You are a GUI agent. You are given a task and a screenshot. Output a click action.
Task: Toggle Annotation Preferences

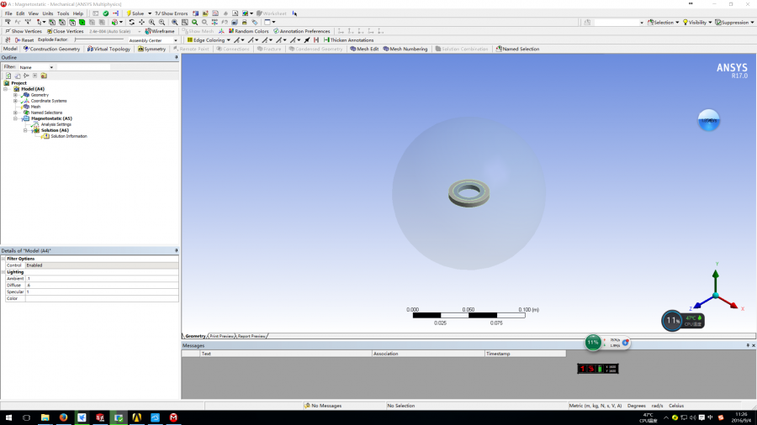click(302, 31)
